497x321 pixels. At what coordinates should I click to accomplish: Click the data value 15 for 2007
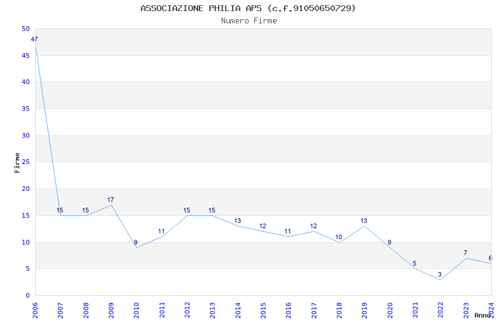tap(60, 210)
